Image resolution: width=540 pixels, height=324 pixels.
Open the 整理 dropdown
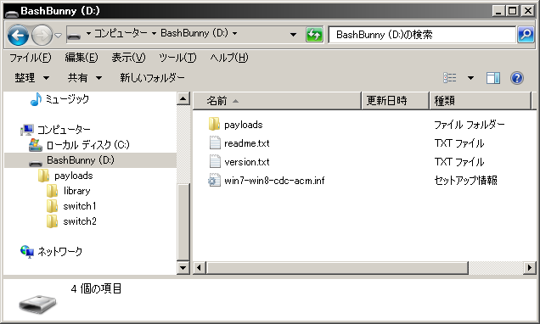pyautogui.click(x=32, y=78)
